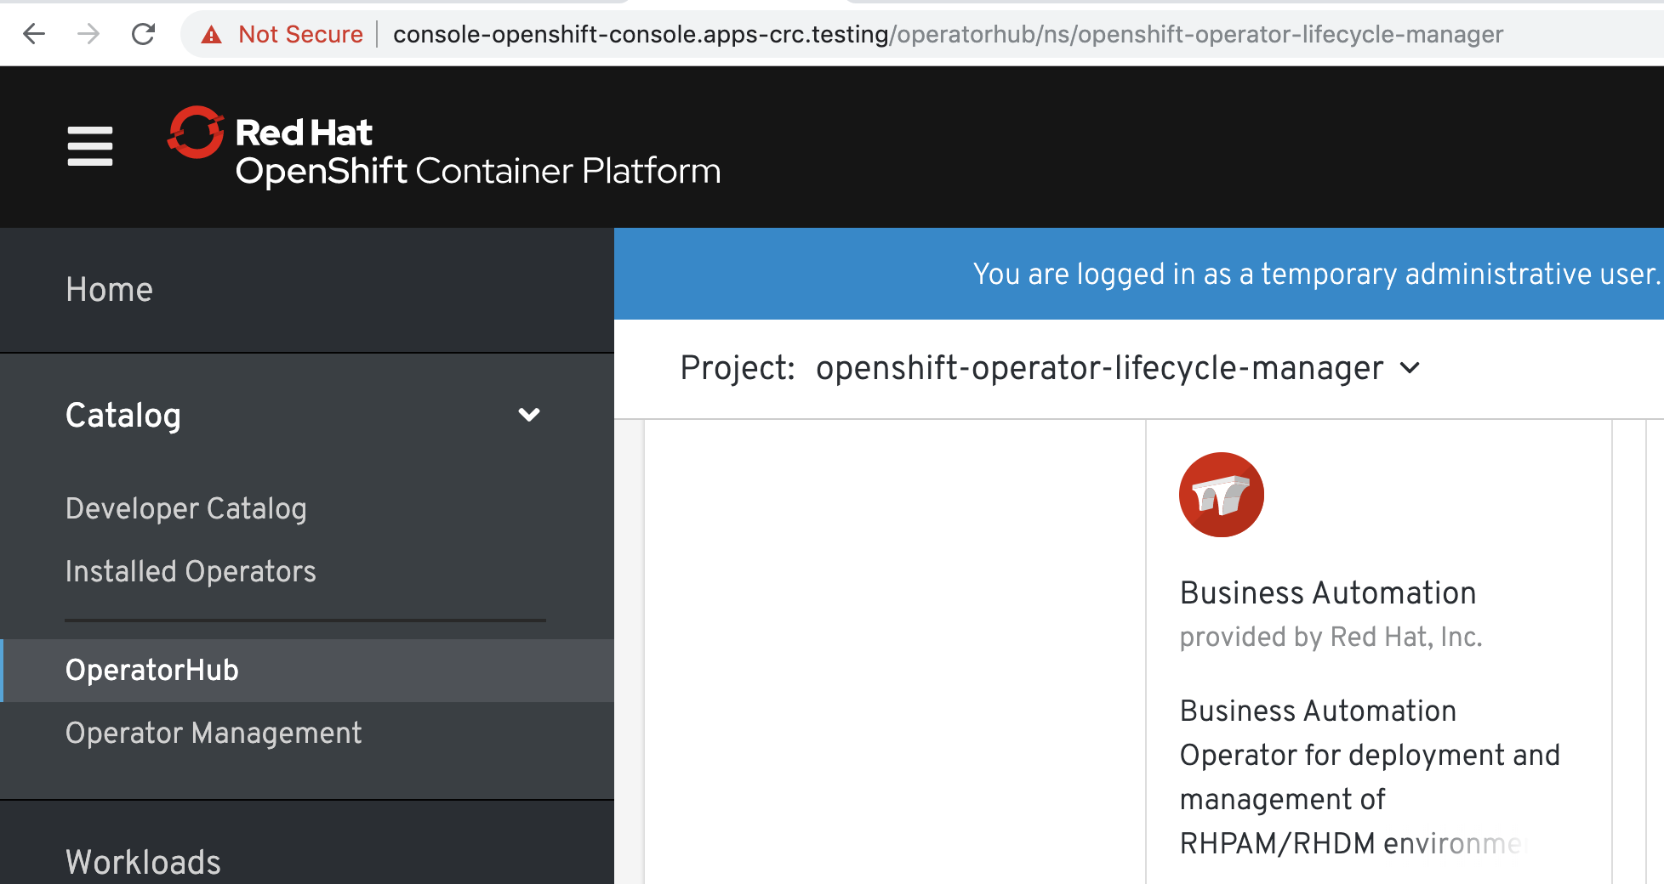Open Operator Management page
This screenshot has width=1664, height=884.
[214, 733]
